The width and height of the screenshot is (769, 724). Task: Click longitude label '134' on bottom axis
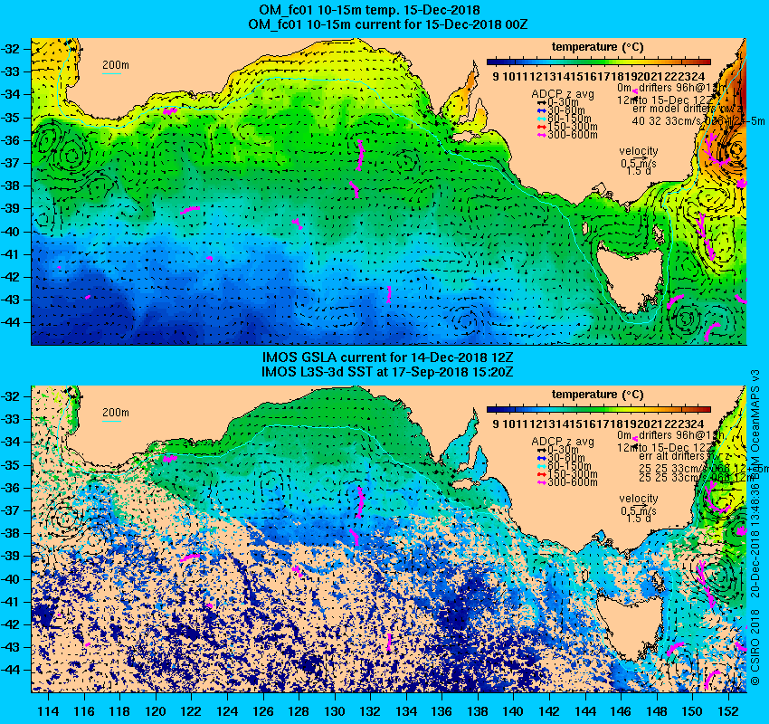point(406,710)
